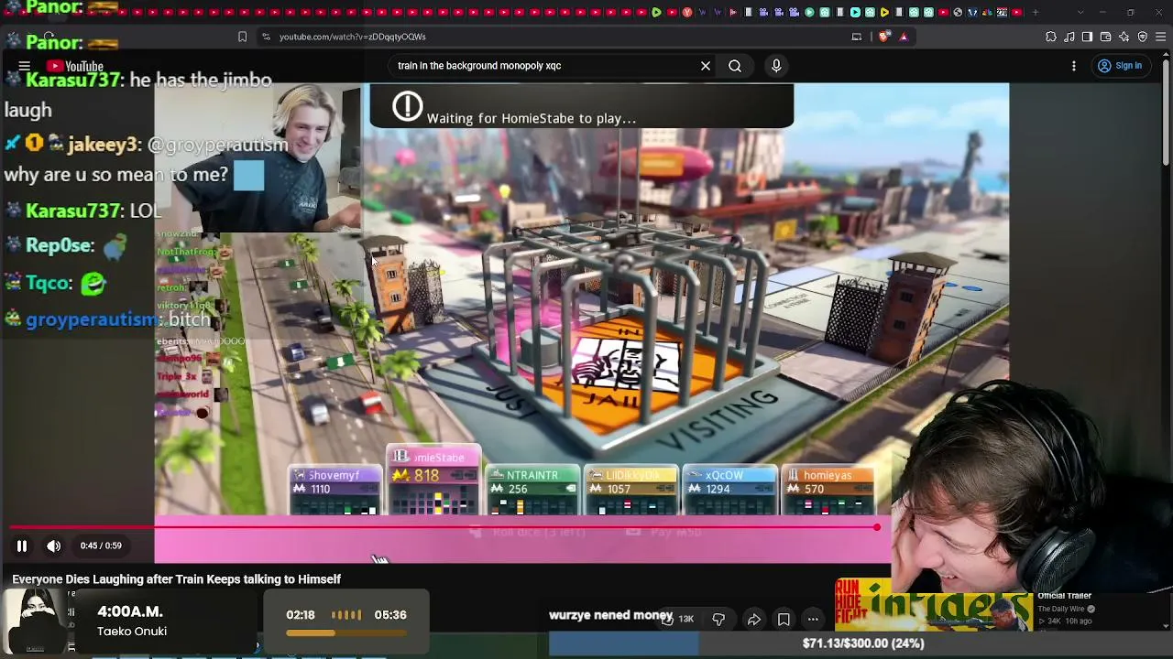This screenshot has height=659, width=1173.
Task: Save the video to a playlist
Action: (x=784, y=620)
